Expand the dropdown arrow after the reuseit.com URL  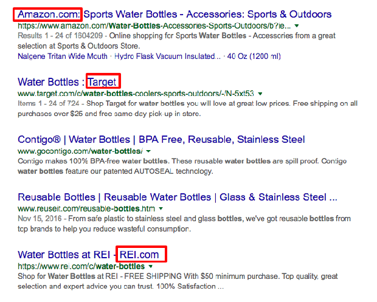[x=161, y=208]
